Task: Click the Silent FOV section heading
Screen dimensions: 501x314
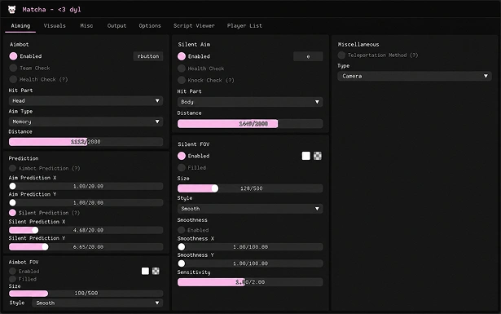Action: 194,144
